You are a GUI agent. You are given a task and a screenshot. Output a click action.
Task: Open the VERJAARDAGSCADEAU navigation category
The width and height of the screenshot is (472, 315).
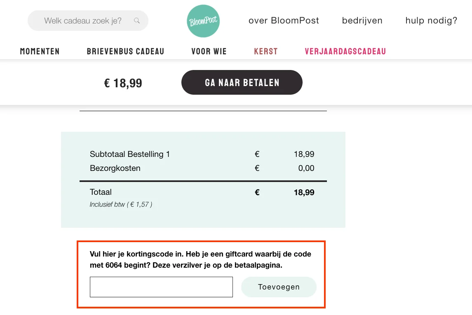(345, 51)
